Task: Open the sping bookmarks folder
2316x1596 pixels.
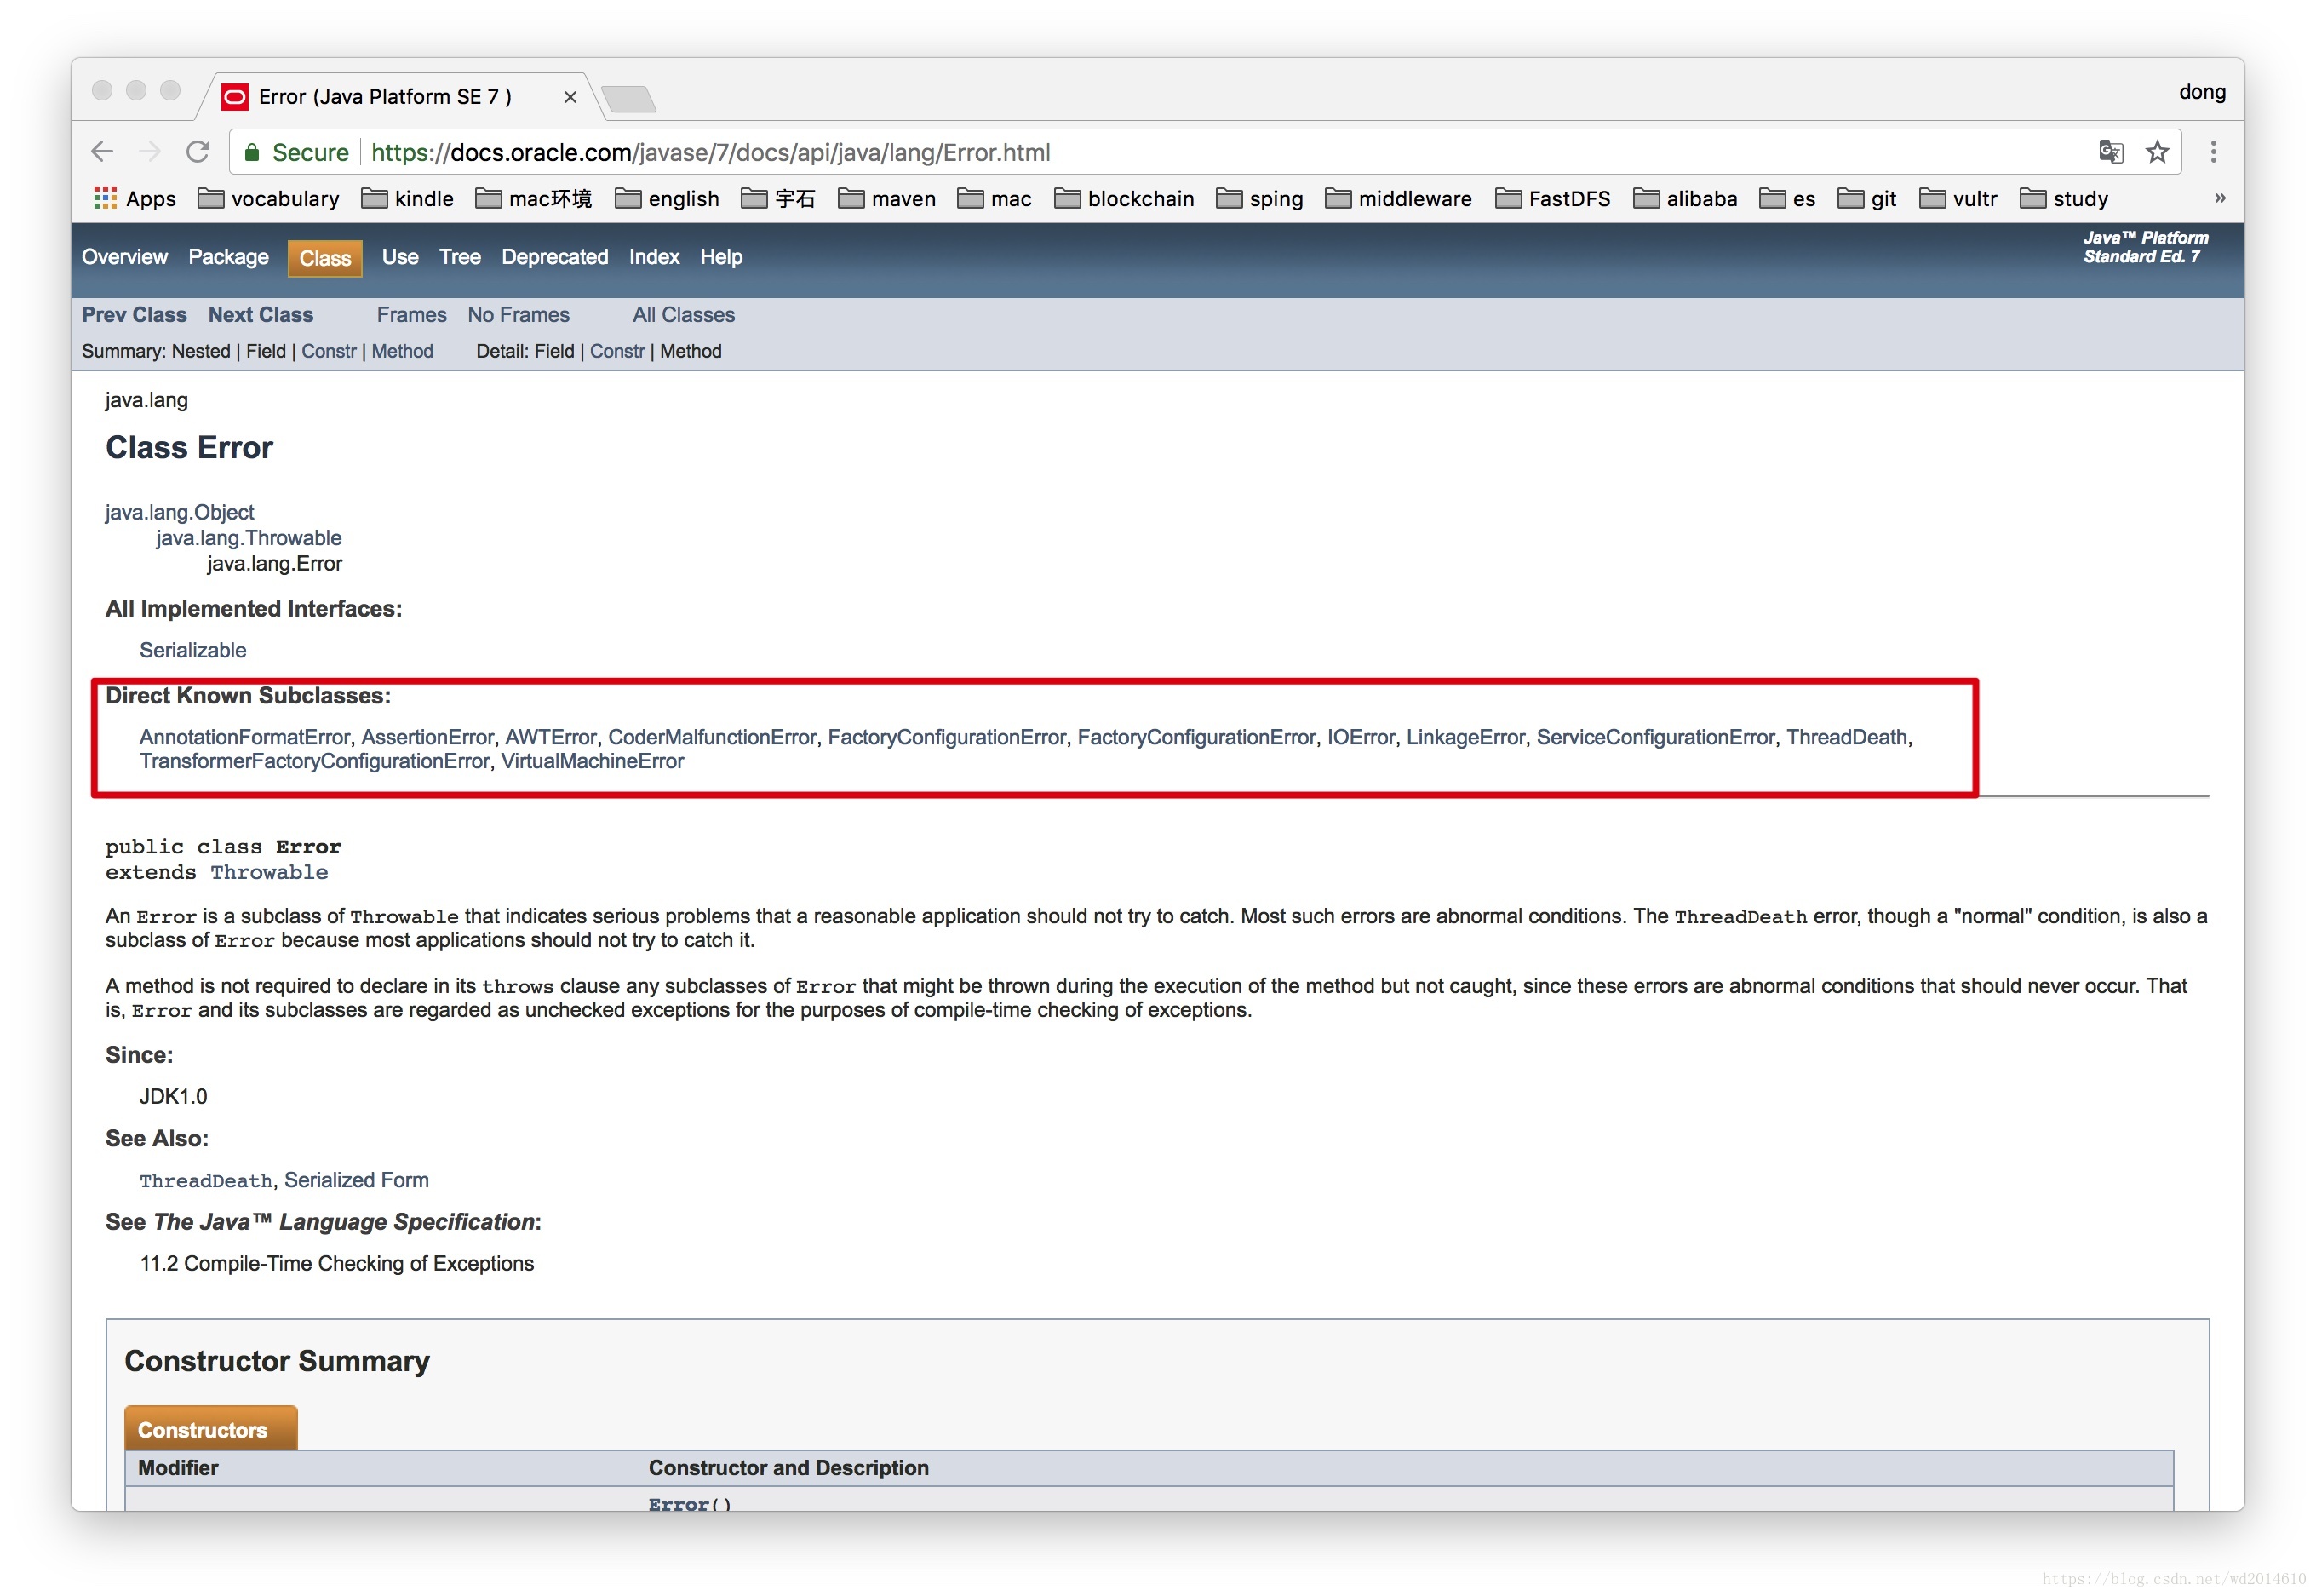Action: coord(1260,199)
